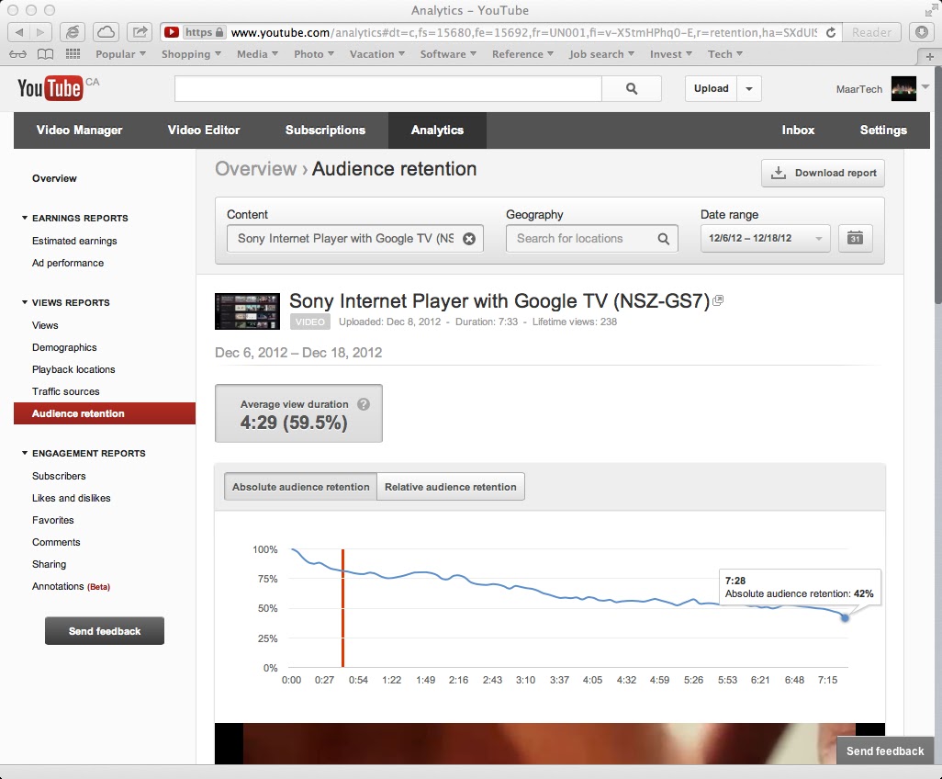The height and width of the screenshot is (779, 942).
Task: Open the Settings tab
Action: [883, 130]
